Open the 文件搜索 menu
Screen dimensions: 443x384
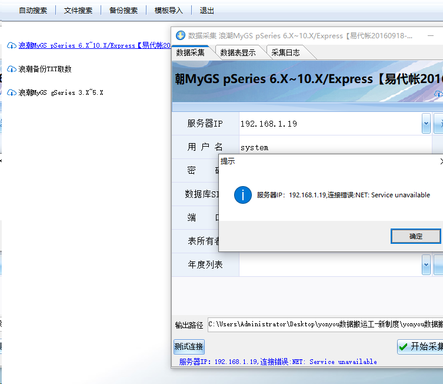tap(78, 11)
